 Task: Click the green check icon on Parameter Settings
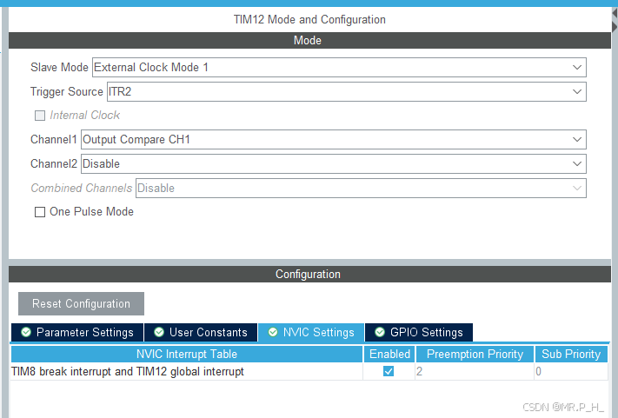26,332
